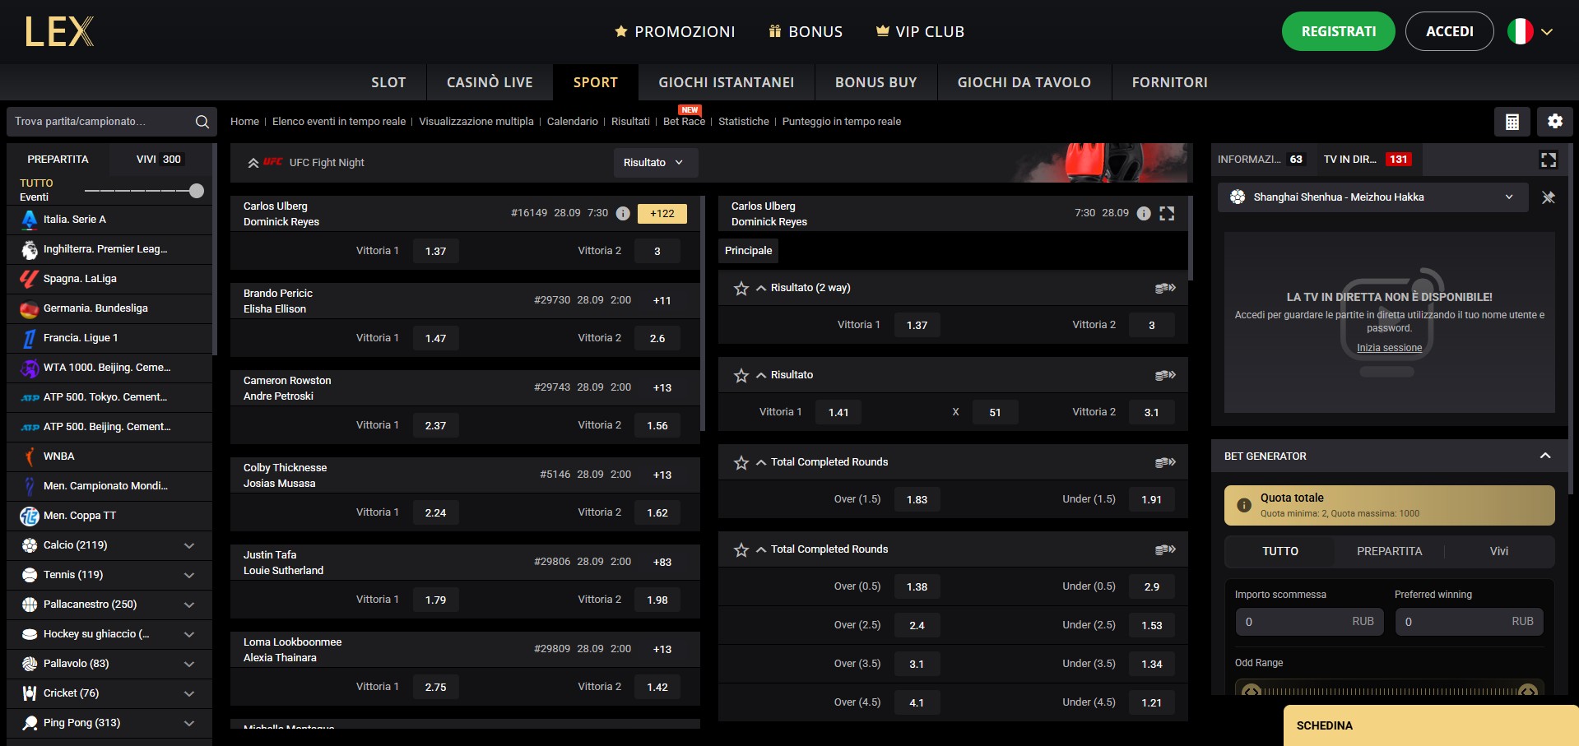Click the green REGISTRATI button
The width and height of the screenshot is (1579, 746).
1338,32
